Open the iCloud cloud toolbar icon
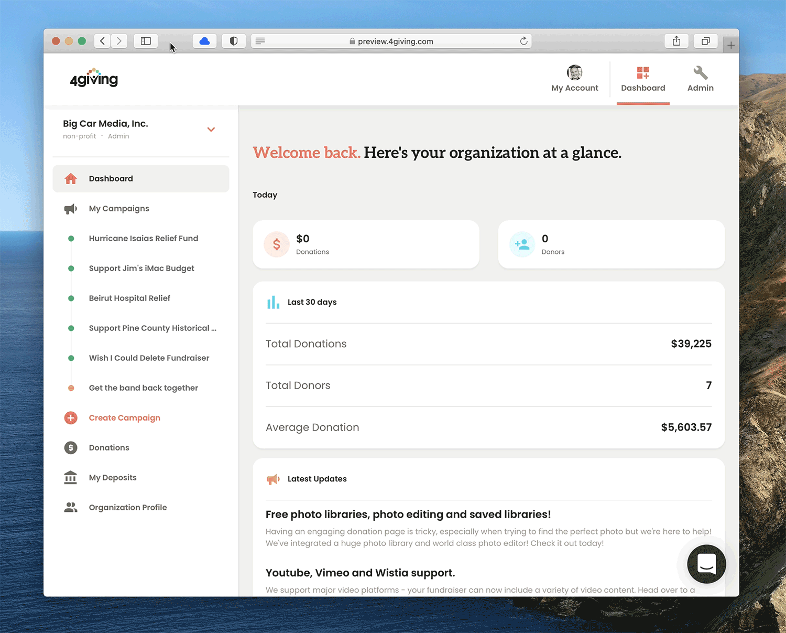This screenshot has width=786, height=633. point(204,41)
